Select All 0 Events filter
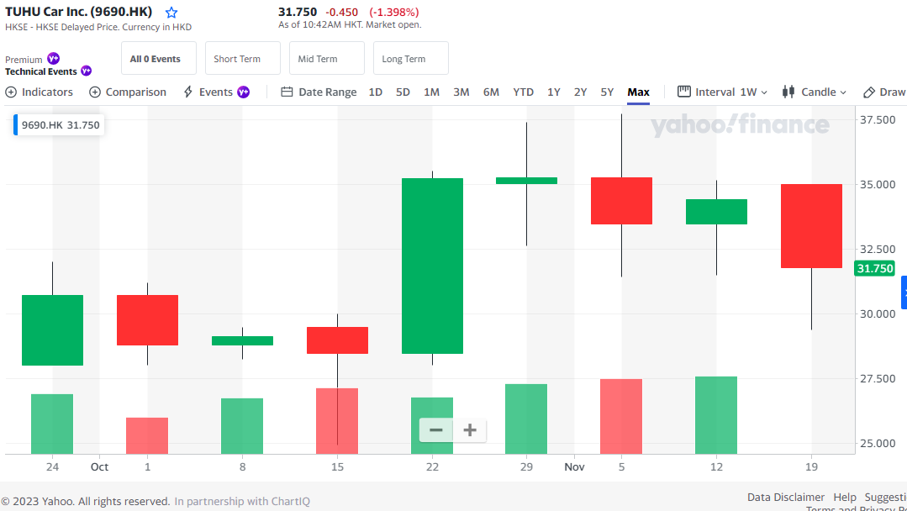 [159, 58]
